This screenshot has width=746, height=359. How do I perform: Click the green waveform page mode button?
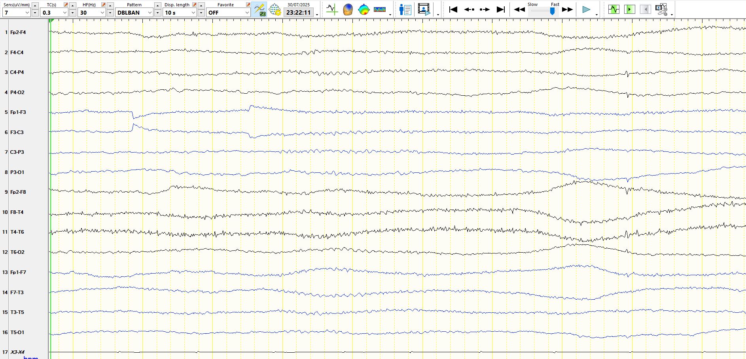pyautogui.click(x=613, y=9)
